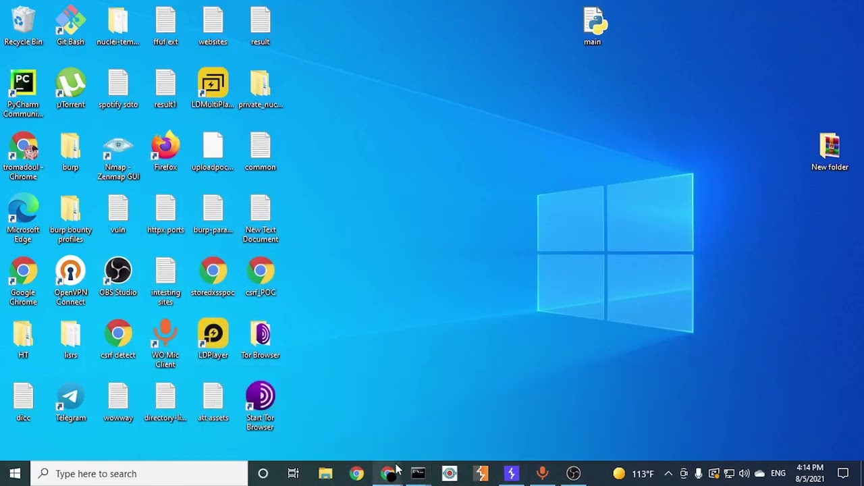
Task: Click the Google Chrome desktop shortcut
Action: pos(23,282)
